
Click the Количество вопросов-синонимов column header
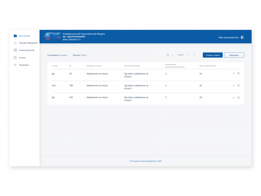click(x=175, y=66)
